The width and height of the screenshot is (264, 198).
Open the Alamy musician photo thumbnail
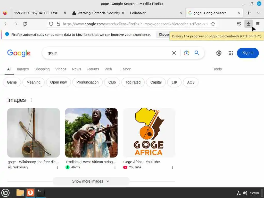point(91,133)
